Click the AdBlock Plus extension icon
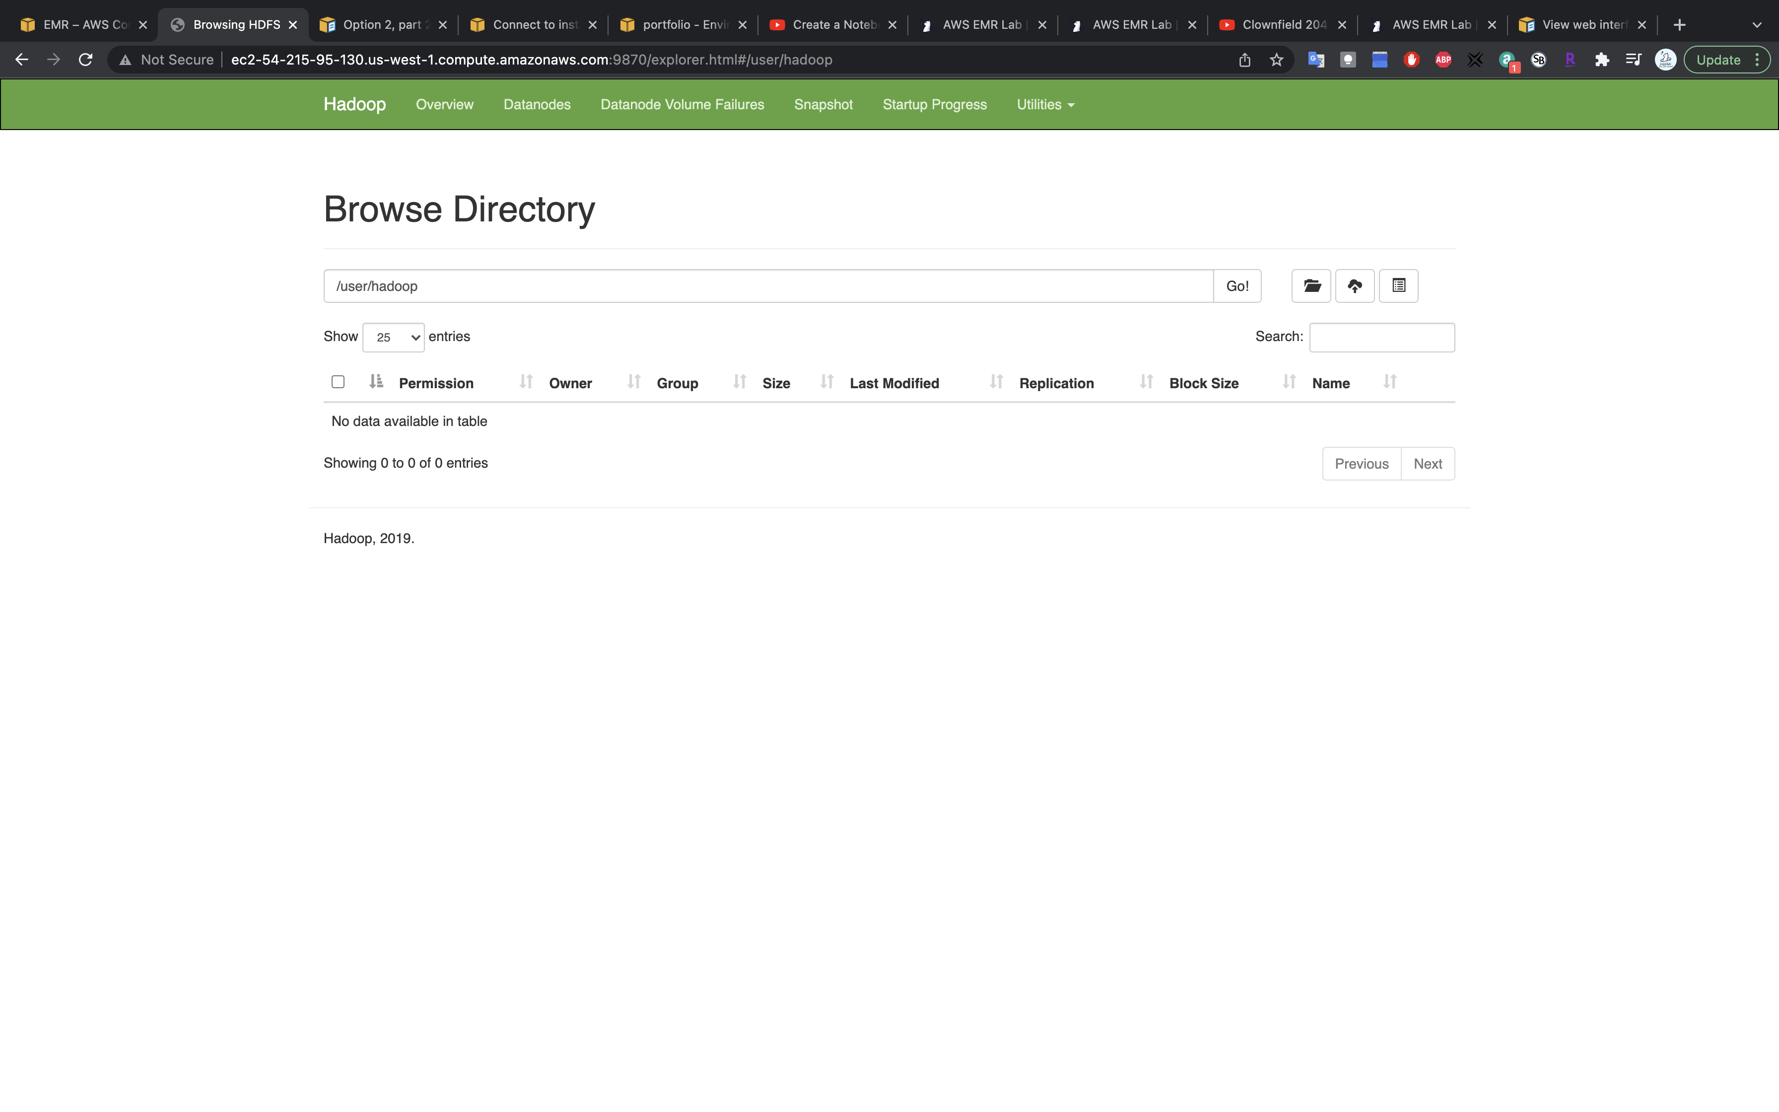Image resolution: width=1779 pixels, height=1112 pixels. [x=1443, y=60]
